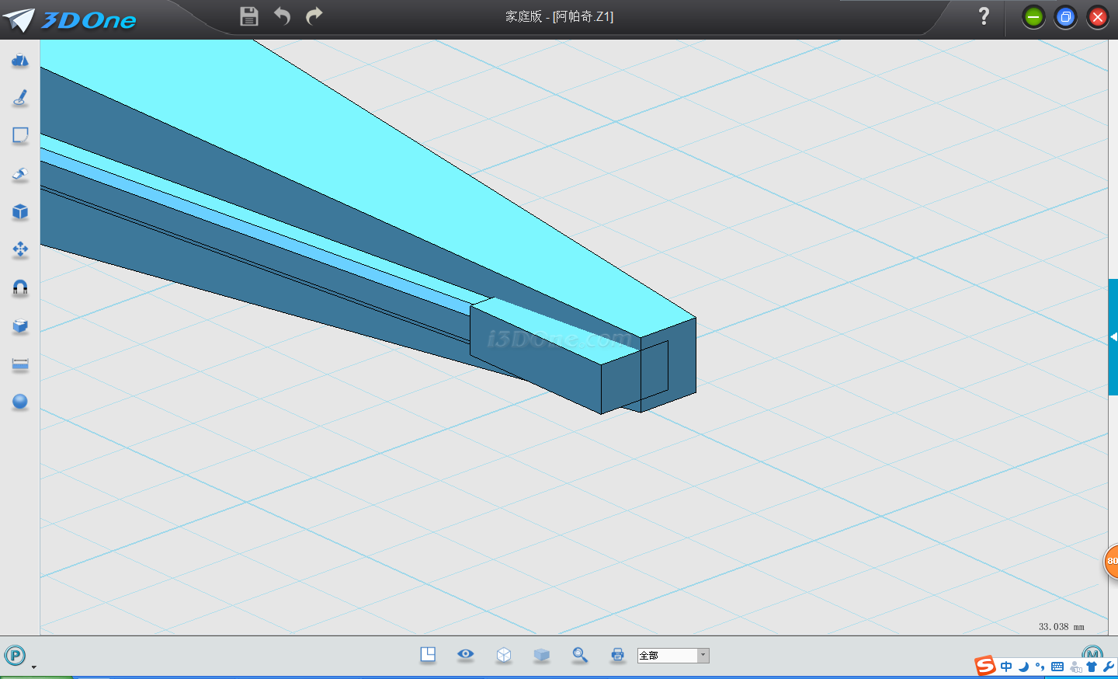Undo the last action
The width and height of the screenshot is (1118, 679).
[x=282, y=16]
